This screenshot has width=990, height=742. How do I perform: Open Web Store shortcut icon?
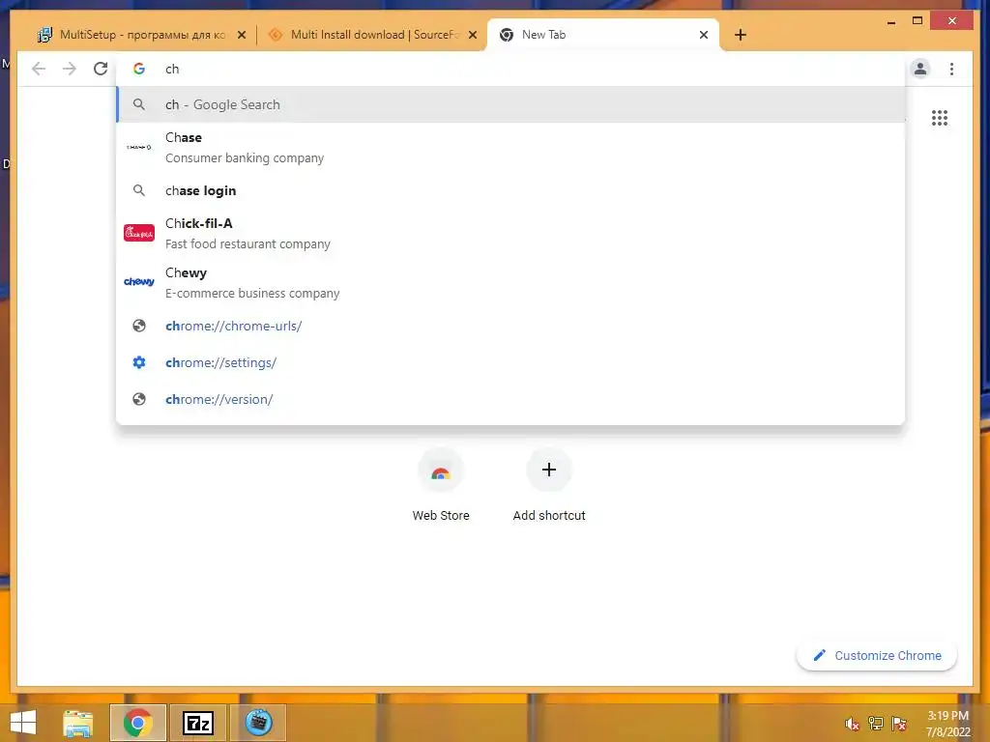tap(441, 471)
